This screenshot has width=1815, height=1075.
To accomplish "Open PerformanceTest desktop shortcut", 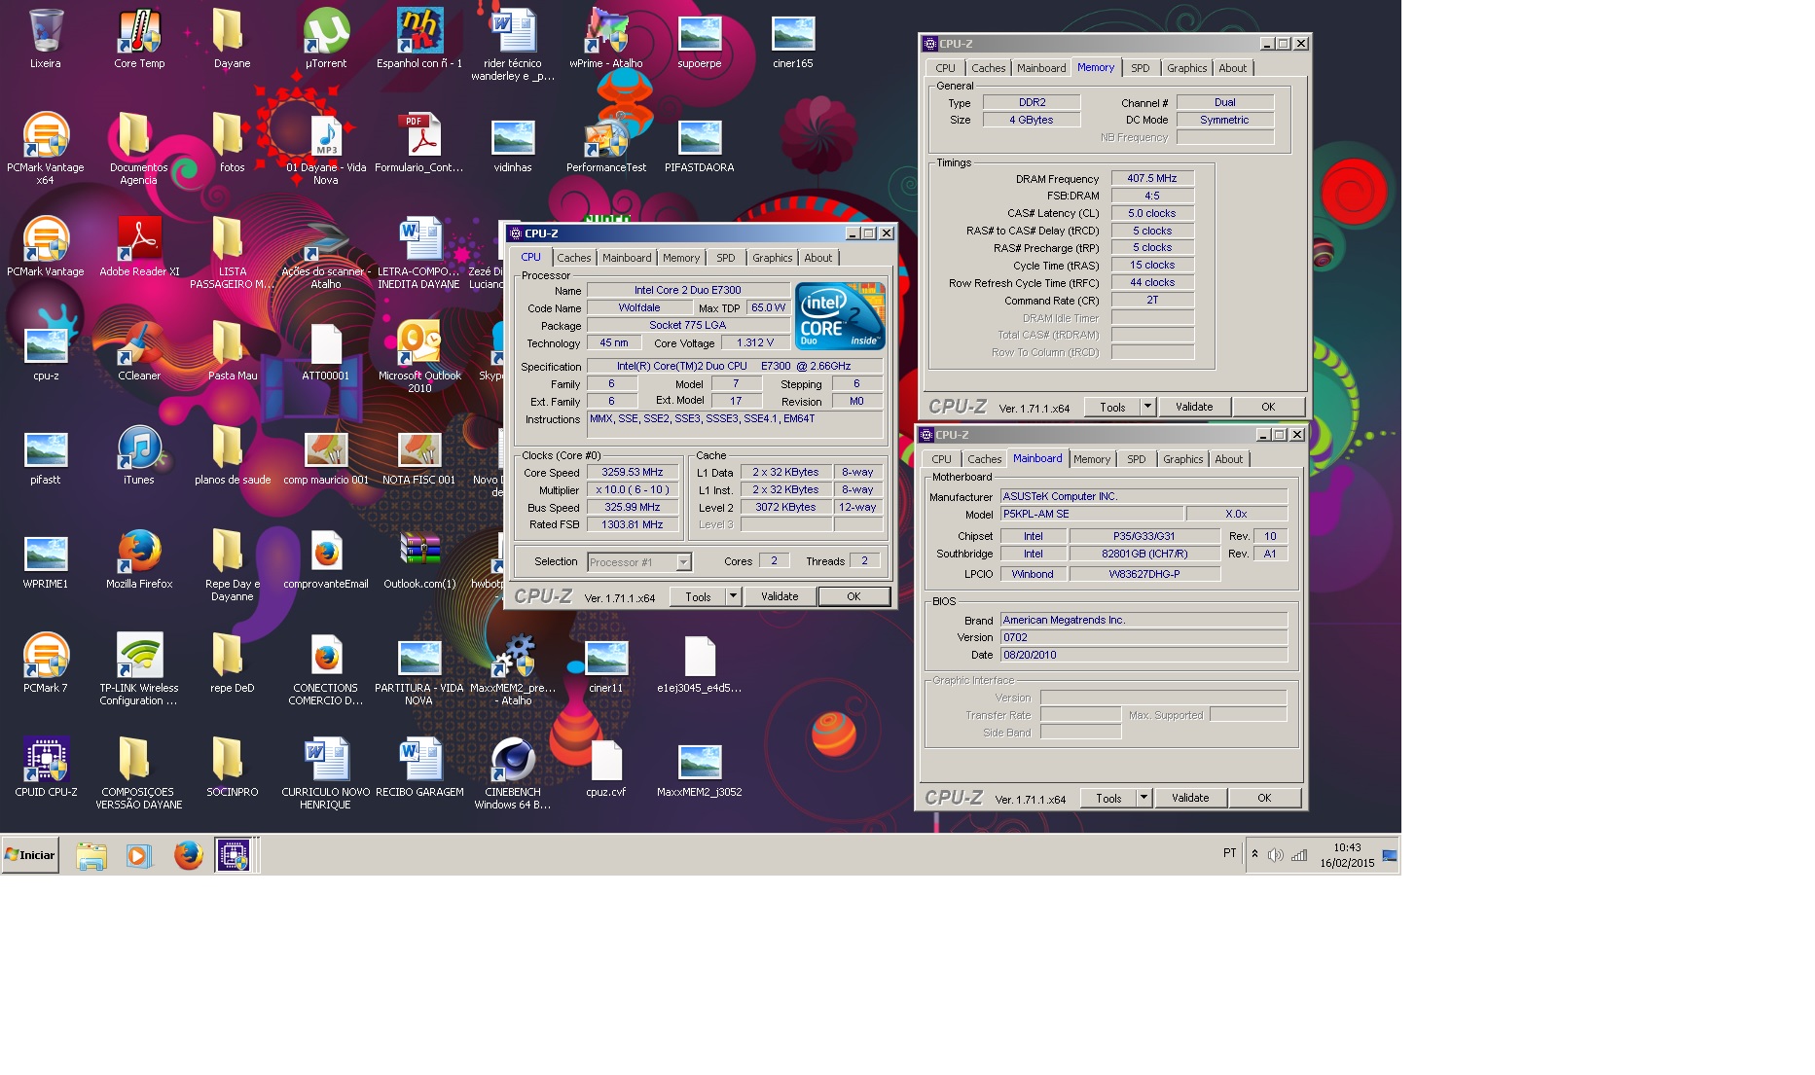I will point(606,143).
